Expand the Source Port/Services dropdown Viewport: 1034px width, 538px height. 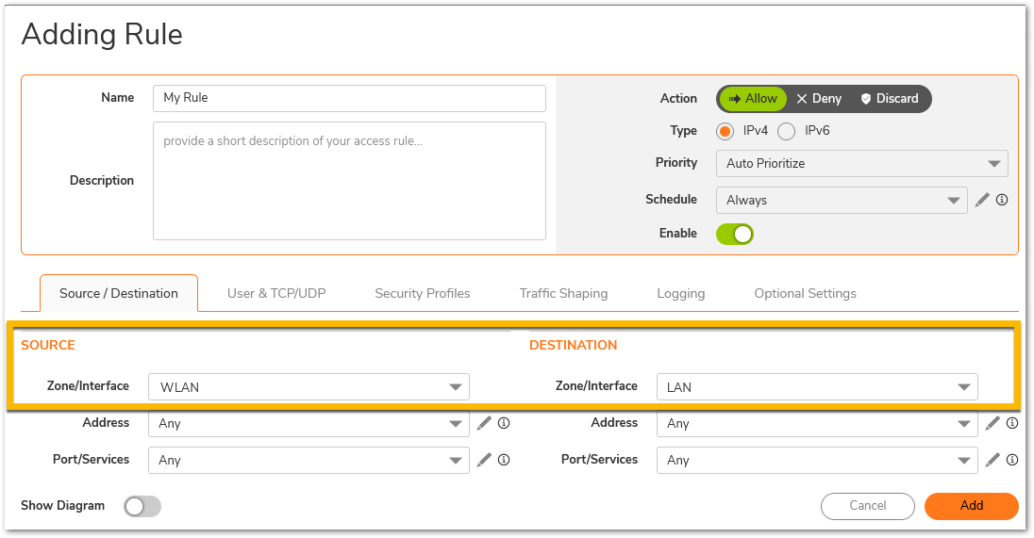coord(309,461)
